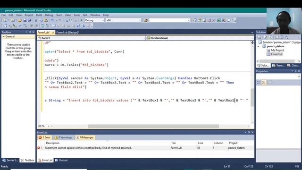Collapse the General toolbox group
The height and width of the screenshot is (170, 302).
(x=4, y=36)
